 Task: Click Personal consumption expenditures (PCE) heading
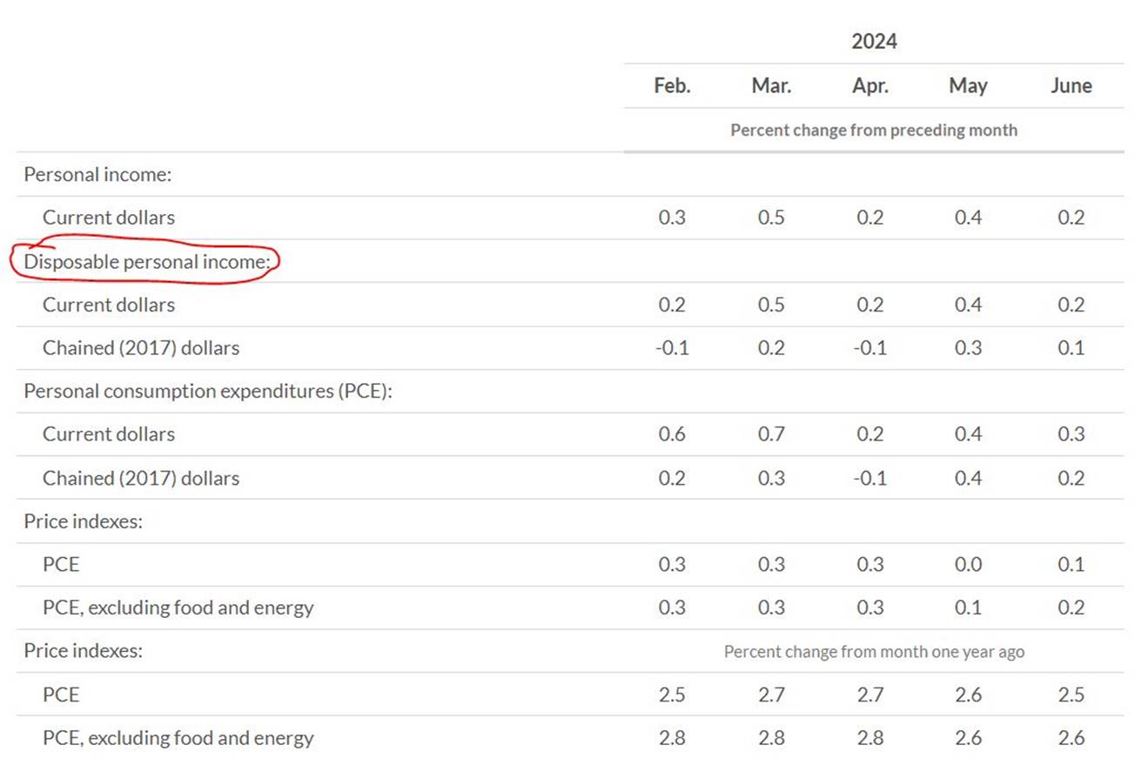[209, 391]
